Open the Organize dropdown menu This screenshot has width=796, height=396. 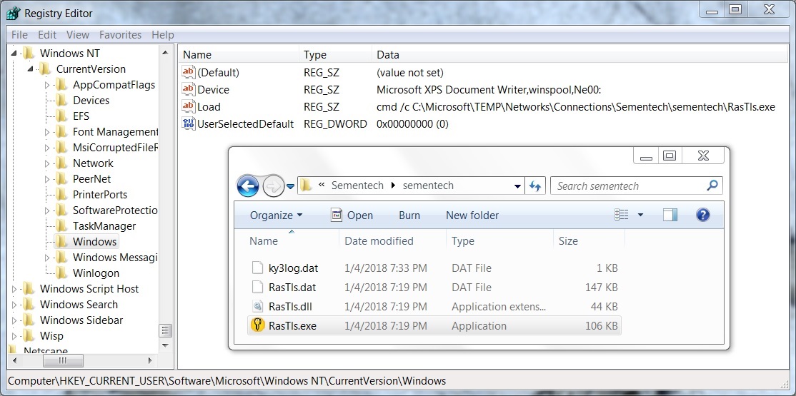click(276, 215)
